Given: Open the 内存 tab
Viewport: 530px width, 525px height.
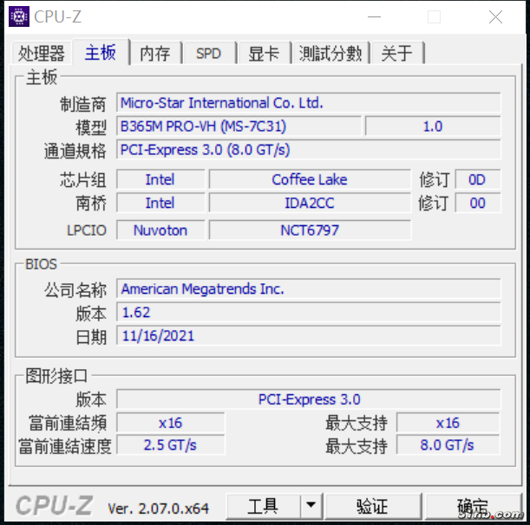Looking at the screenshot, I should click(x=155, y=54).
